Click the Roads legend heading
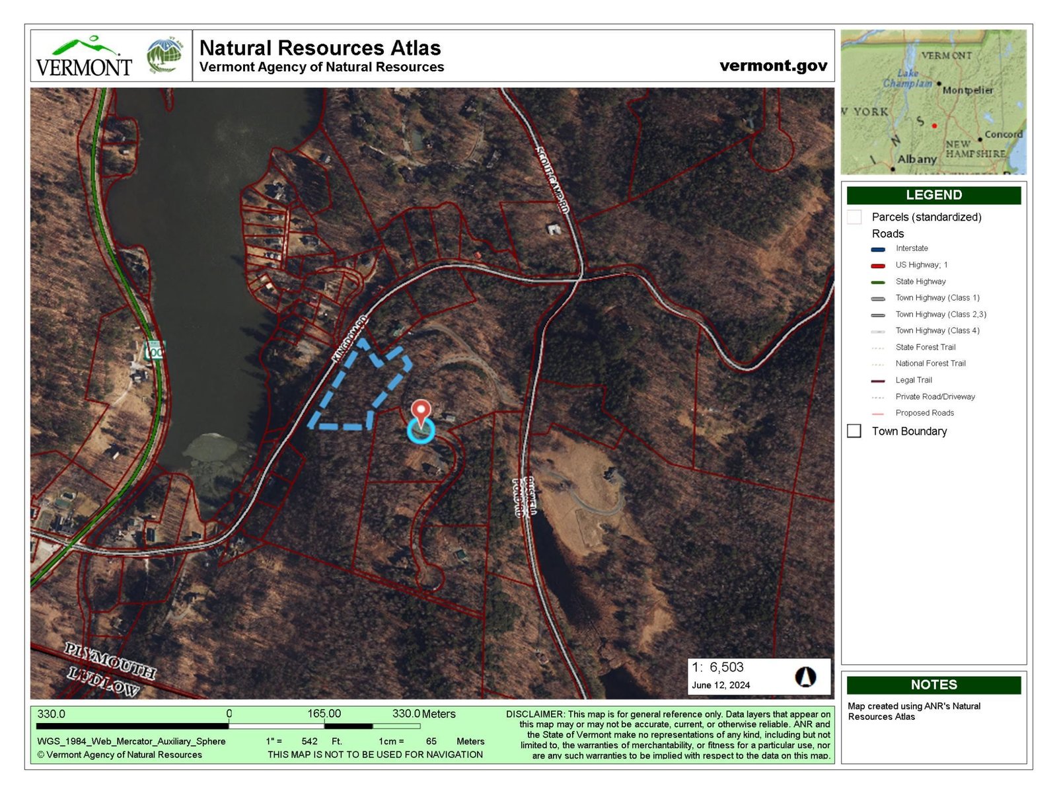 (x=888, y=234)
